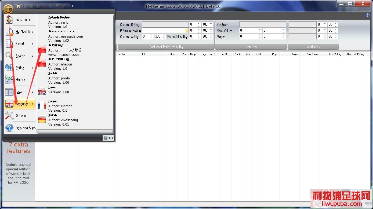Select the German flag by Zikoscheng
This screenshot has width=373, height=209.
pyautogui.click(x=42, y=119)
